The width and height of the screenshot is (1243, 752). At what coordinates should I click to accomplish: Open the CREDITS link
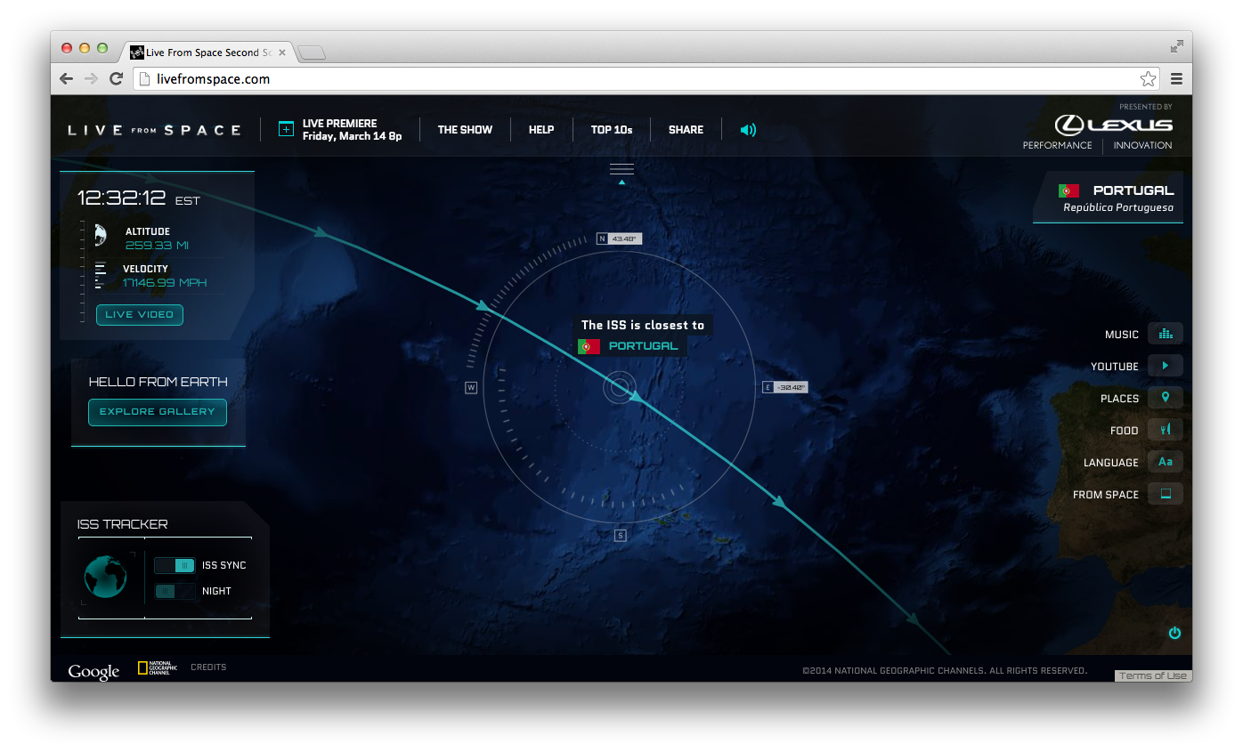pyautogui.click(x=208, y=667)
